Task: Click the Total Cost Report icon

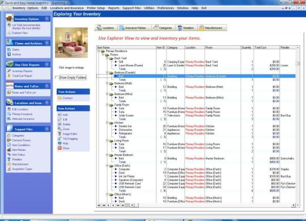Action: 9,76
